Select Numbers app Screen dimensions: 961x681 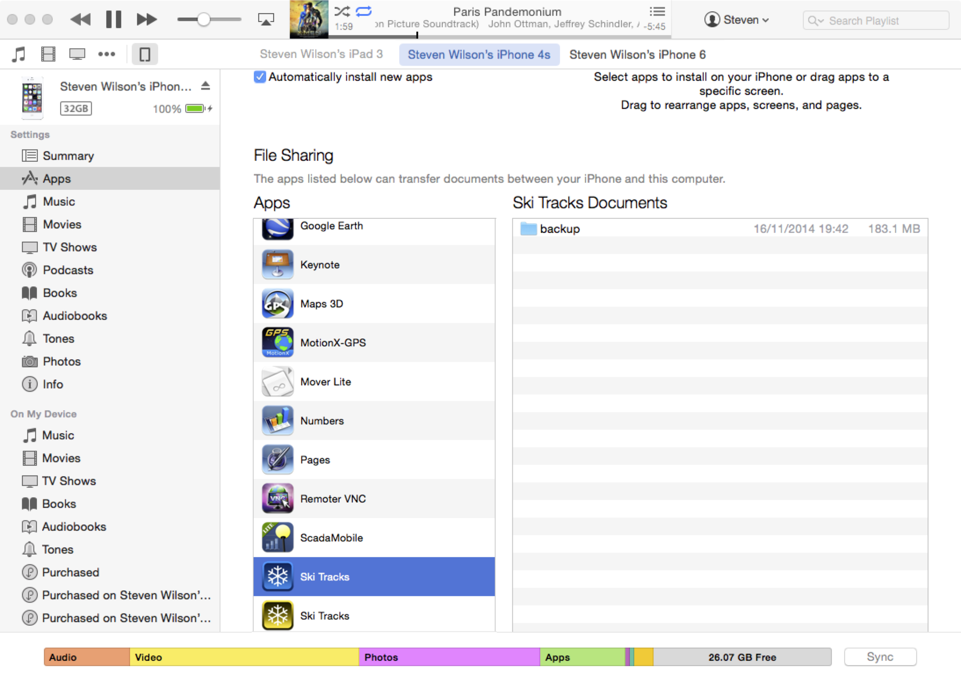coord(374,420)
